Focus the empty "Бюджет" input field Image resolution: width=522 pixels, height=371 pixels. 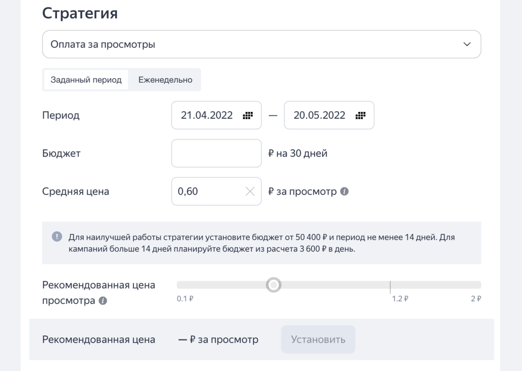click(x=216, y=153)
